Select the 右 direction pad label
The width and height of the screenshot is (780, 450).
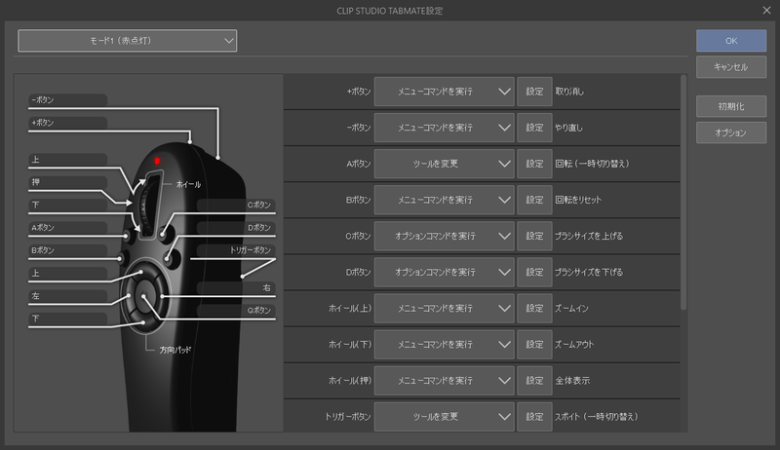(x=236, y=287)
